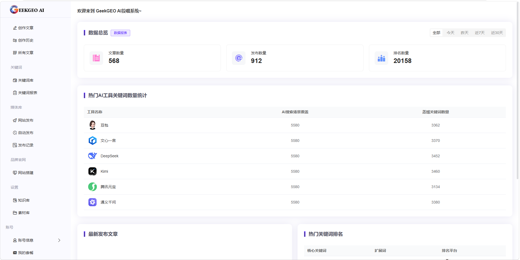Click the 扩展词 column header
Screen dimensions: 520x260
click(380, 251)
